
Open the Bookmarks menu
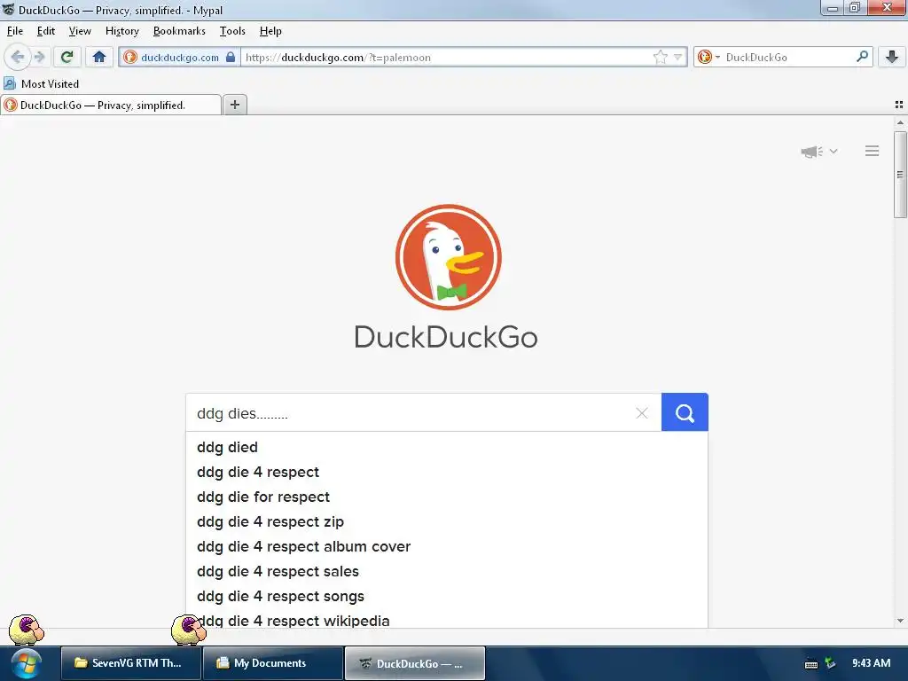[x=179, y=31]
